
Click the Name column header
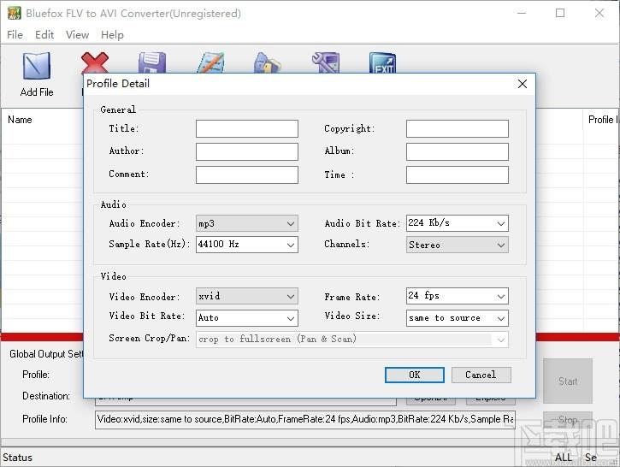tap(20, 120)
